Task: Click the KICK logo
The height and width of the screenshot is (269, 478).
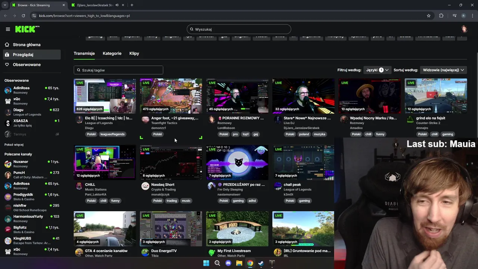Action: click(x=27, y=29)
